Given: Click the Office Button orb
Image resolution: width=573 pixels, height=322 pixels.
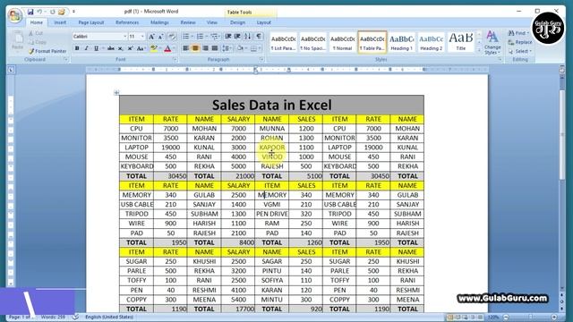Looking at the screenshot, I should [15, 16].
